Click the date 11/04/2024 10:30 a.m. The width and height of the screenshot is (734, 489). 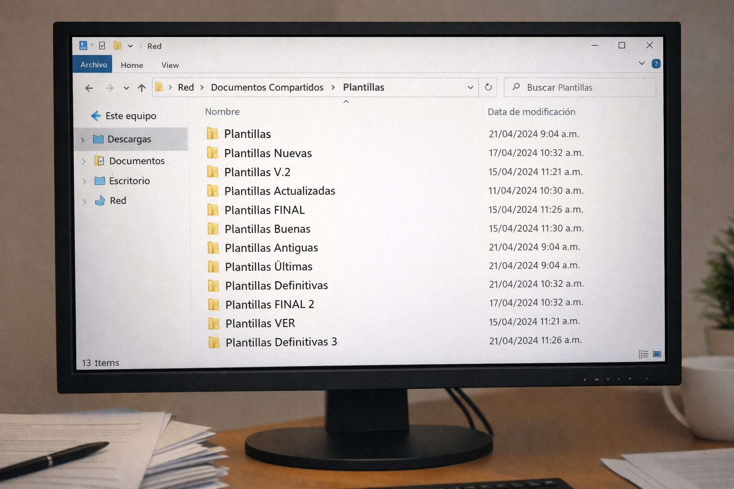coord(536,191)
